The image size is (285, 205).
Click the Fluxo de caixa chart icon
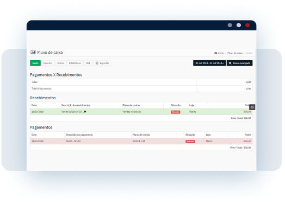click(x=33, y=53)
